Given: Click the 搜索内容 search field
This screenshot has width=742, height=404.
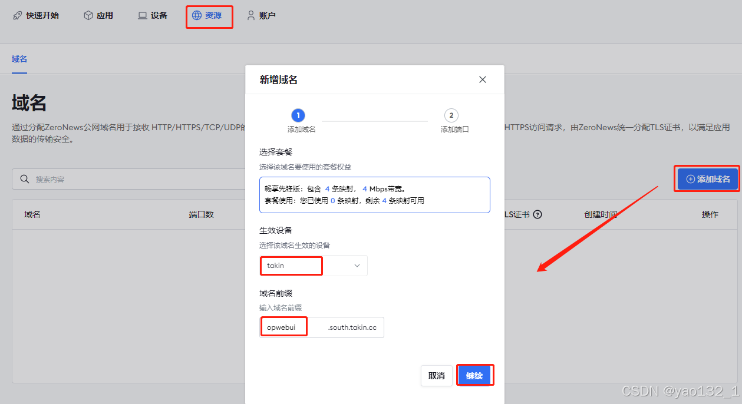Looking at the screenshot, I should pos(128,179).
